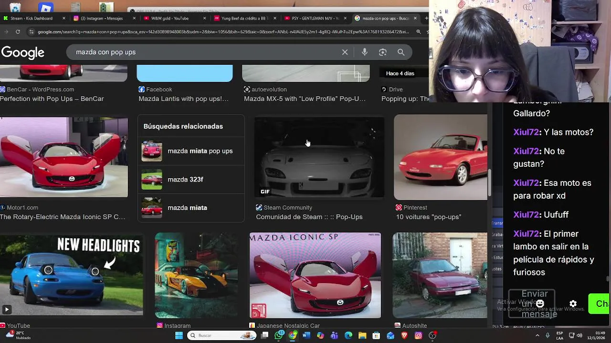Click the page vertical scrollbar thumb
This screenshot has width=611, height=343.
click(x=489, y=183)
